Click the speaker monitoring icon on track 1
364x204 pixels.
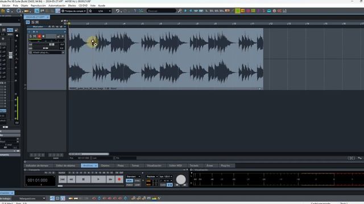tap(43, 36)
